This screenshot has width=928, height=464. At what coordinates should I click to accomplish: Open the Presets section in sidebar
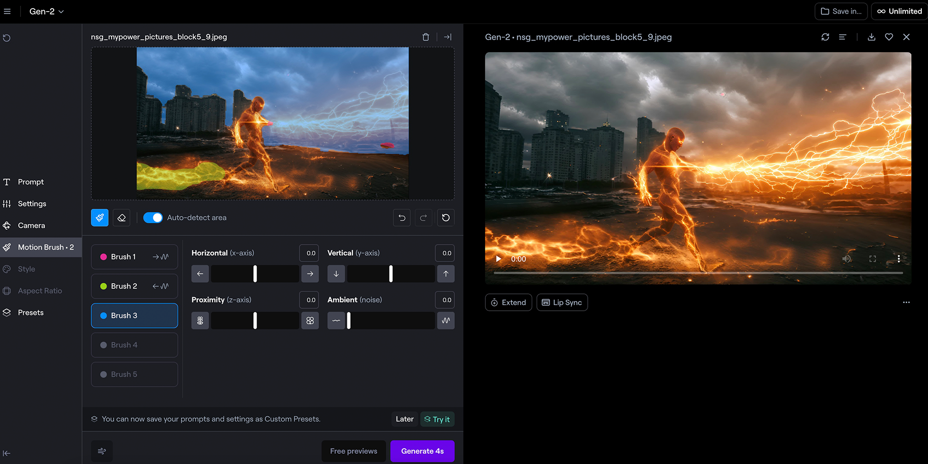[30, 312]
